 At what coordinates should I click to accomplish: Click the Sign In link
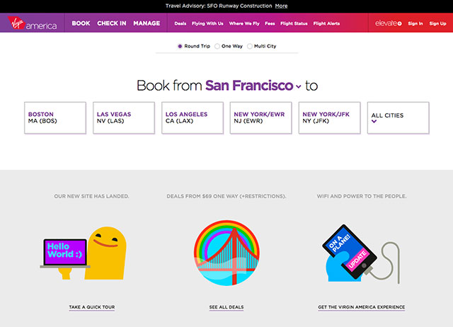pos(415,23)
